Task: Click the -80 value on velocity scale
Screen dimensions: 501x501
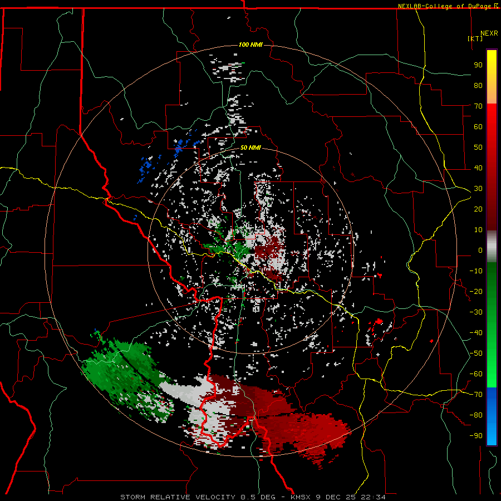Action: pyautogui.click(x=476, y=415)
